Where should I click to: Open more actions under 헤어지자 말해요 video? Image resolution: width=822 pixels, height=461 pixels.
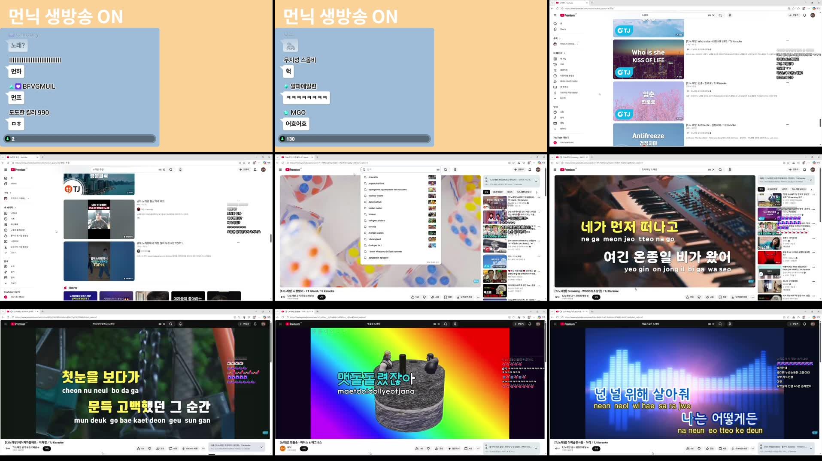[203, 449]
